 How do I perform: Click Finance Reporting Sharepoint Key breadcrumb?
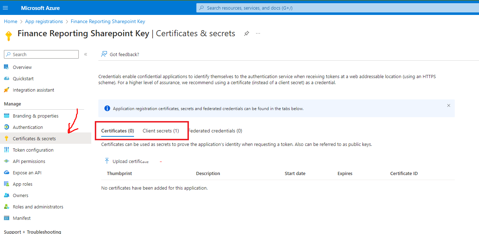tap(108, 21)
